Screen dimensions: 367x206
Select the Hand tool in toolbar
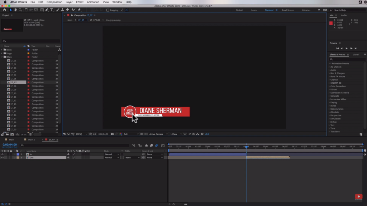point(15,10)
